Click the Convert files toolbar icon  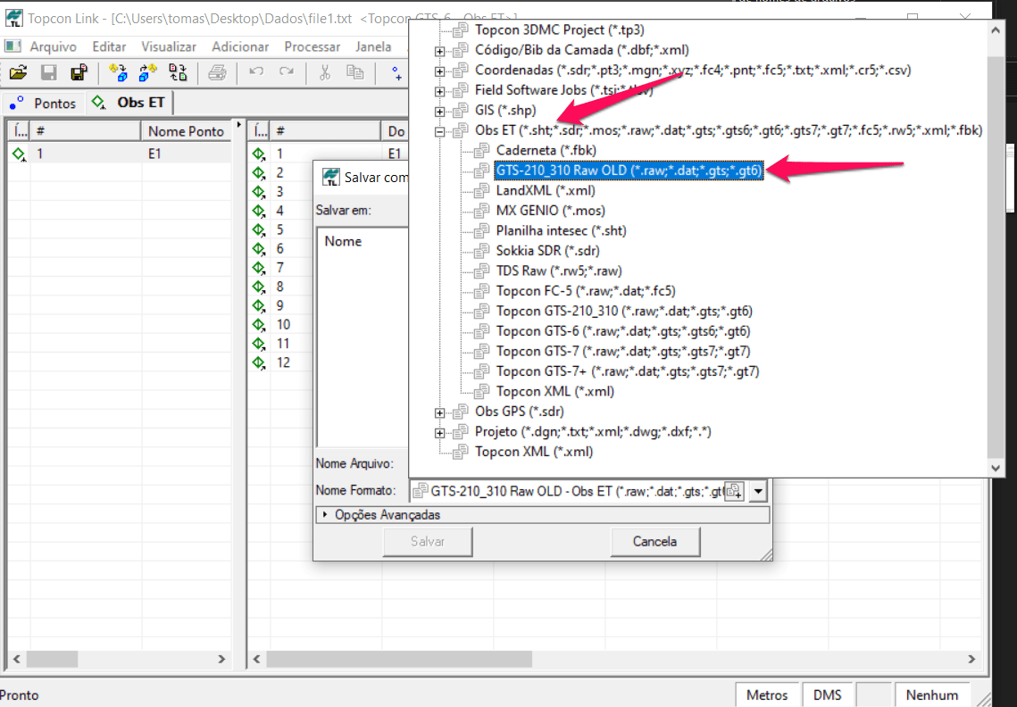coord(178,72)
